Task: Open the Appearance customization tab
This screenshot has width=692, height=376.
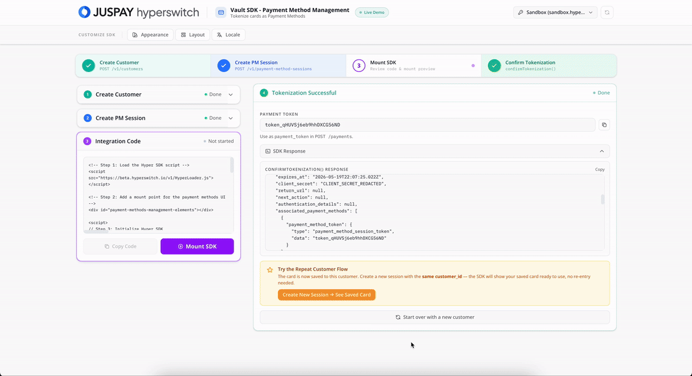Action: (x=150, y=35)
